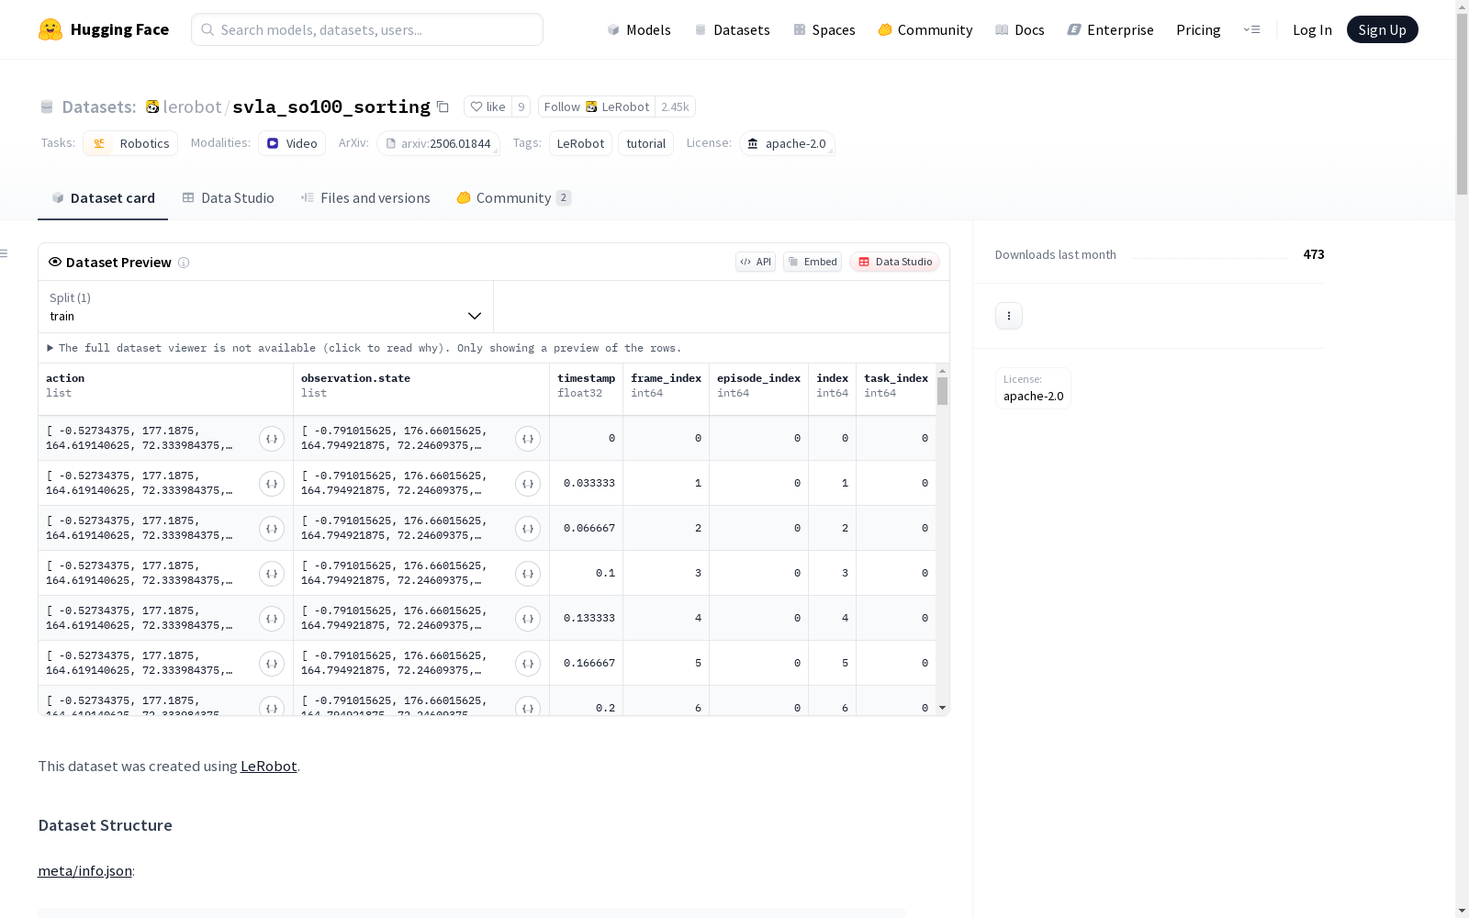Click the table scrollbar down arrow
Screen dimensions: 1469x918
click(942, 708)
